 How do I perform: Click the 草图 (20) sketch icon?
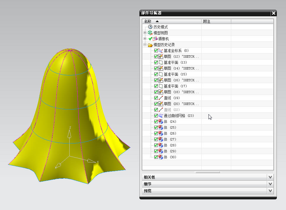160,104
